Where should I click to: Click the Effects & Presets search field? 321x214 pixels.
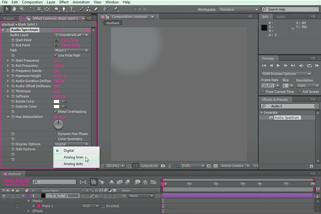point(289,106)
